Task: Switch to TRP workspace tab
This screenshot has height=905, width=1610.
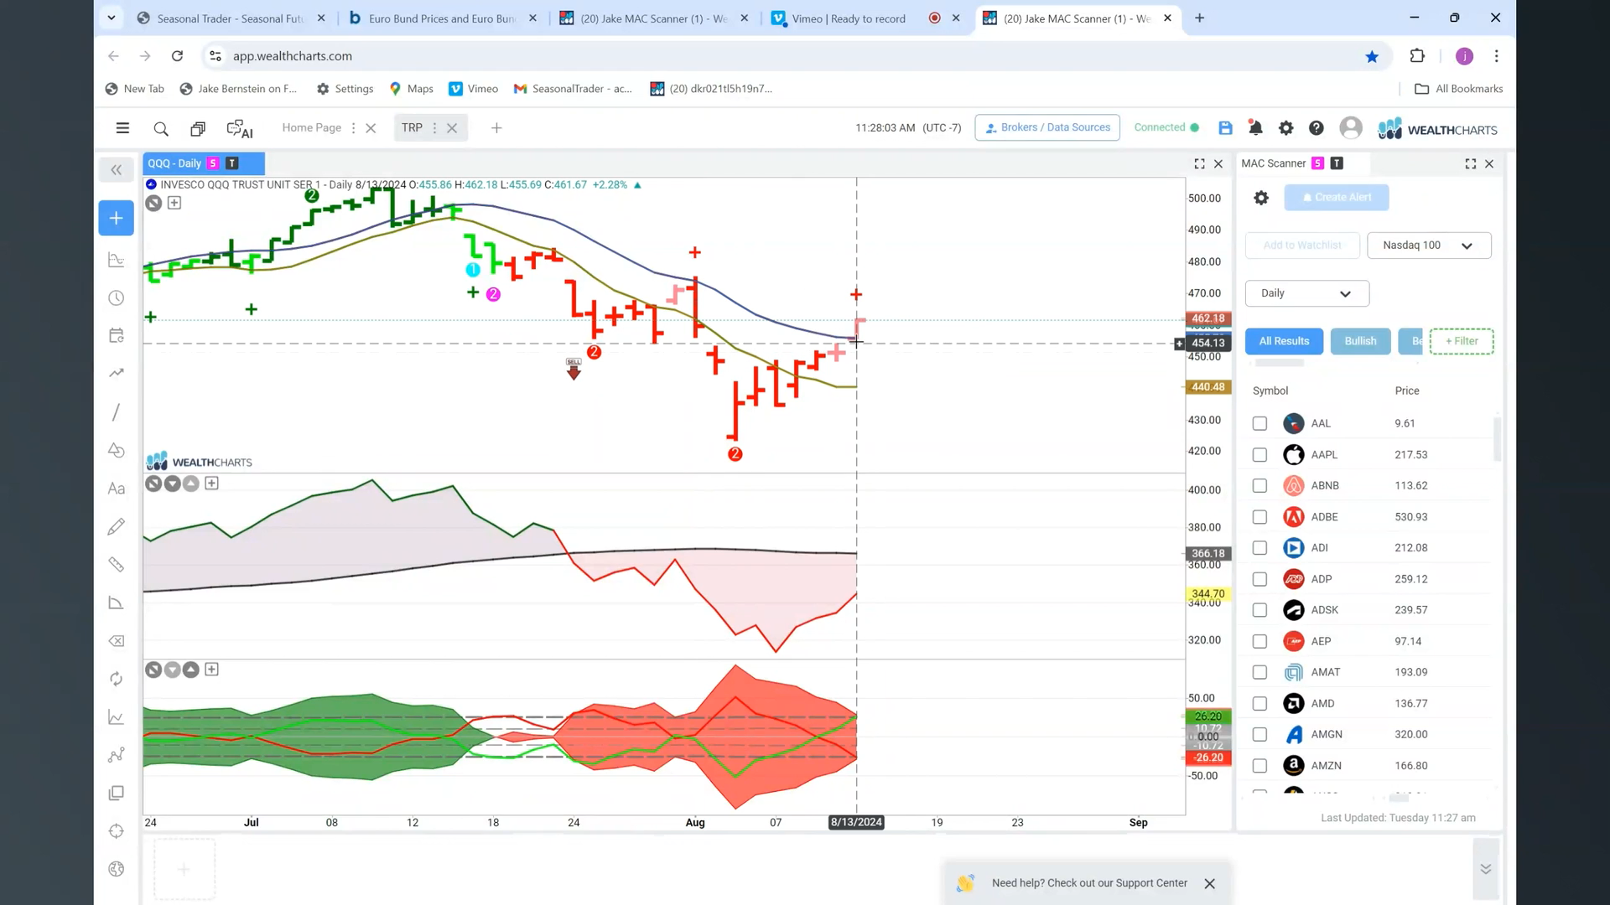Action: point(412,127)
